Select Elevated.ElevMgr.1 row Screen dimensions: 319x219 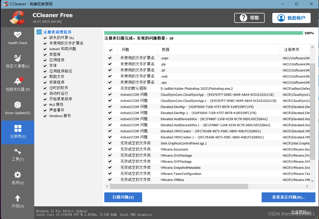(207, 113)
